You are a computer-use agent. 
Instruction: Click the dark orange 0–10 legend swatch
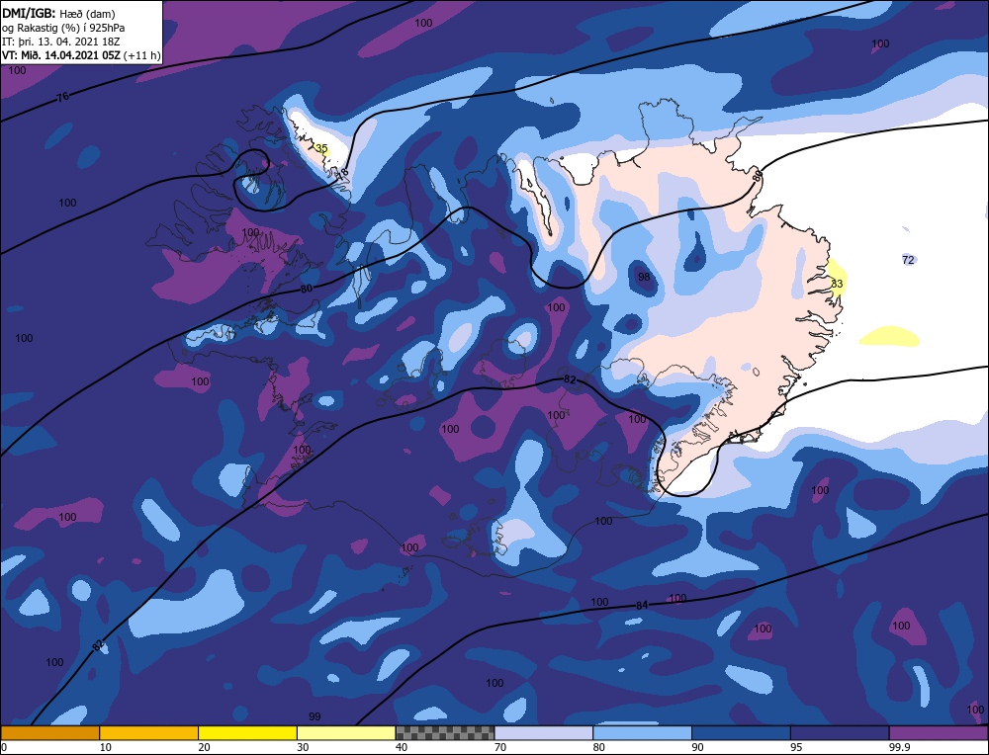click(49, 733)
